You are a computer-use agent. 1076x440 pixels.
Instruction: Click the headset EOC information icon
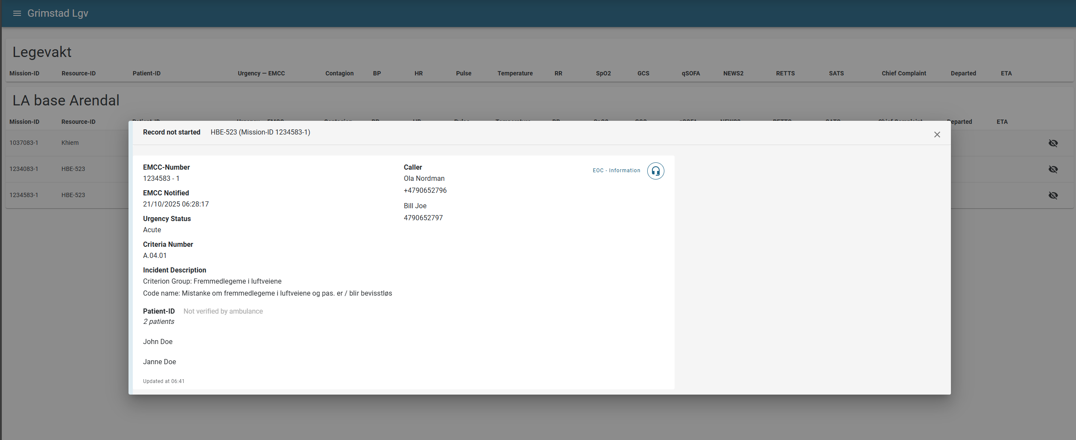(655, 171)
